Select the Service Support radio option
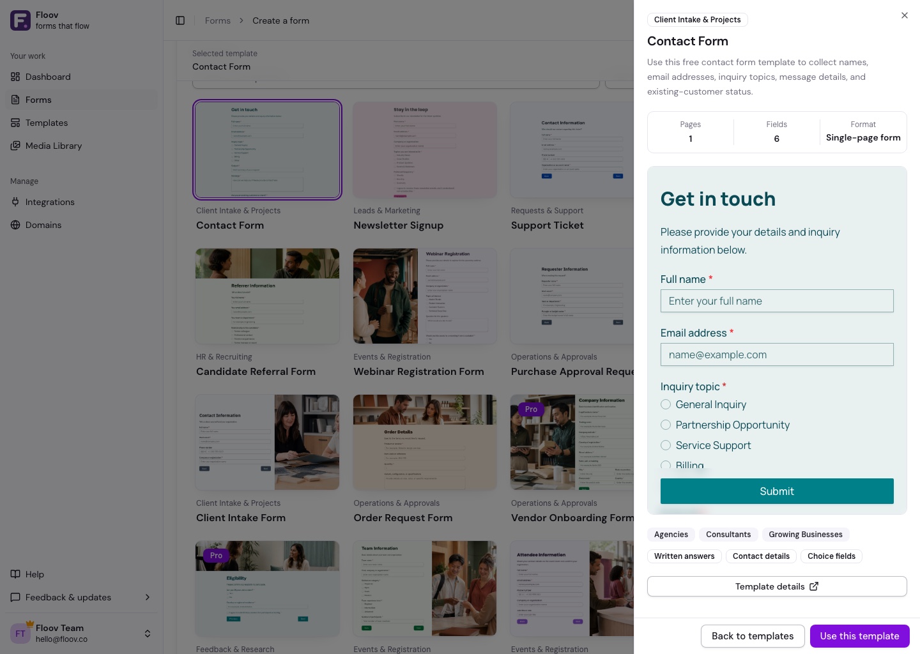 click(x=666, y=445)
